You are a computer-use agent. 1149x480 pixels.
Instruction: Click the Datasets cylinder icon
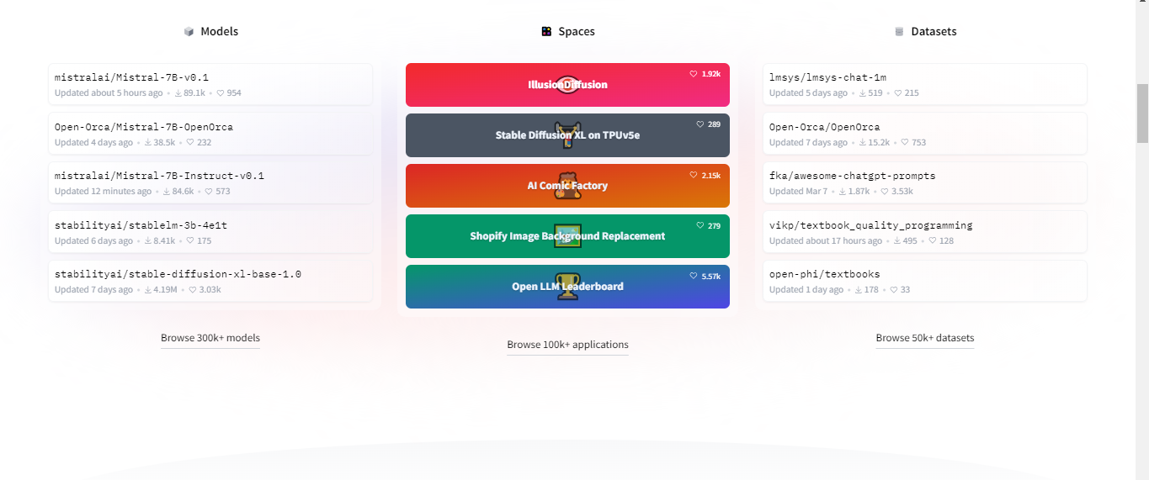(x=900, y=32)
